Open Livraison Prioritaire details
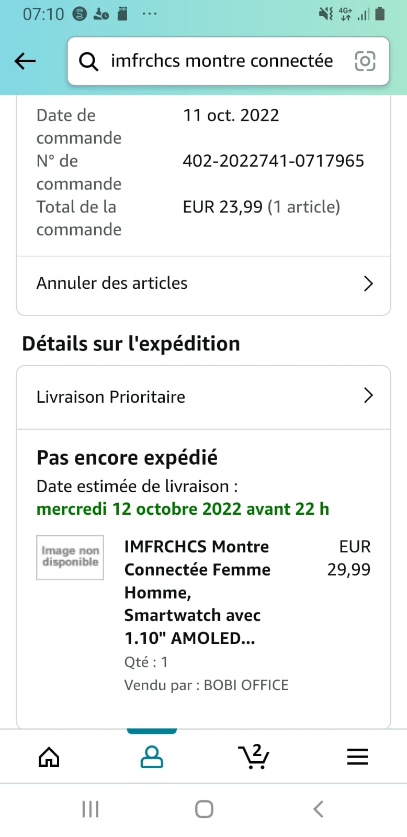 click(x=111, y=397)
